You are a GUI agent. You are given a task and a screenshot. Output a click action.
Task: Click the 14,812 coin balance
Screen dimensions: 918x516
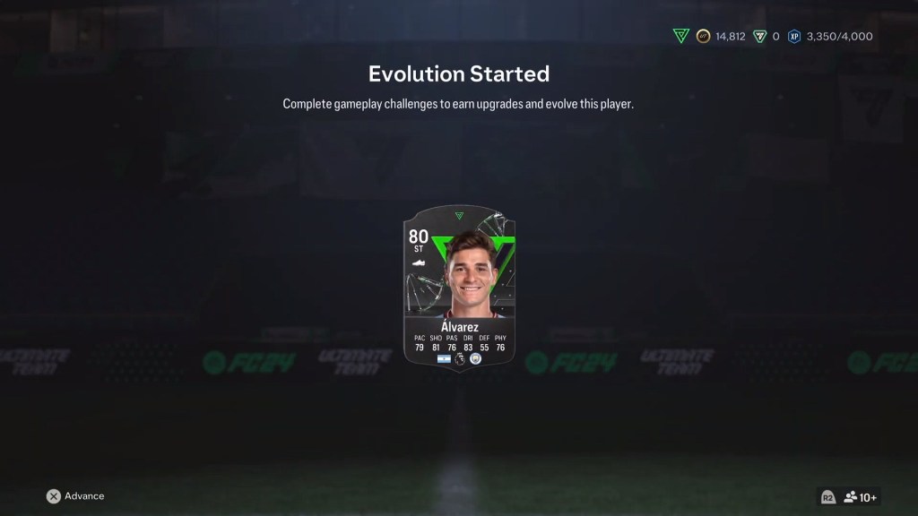(730, 36)
